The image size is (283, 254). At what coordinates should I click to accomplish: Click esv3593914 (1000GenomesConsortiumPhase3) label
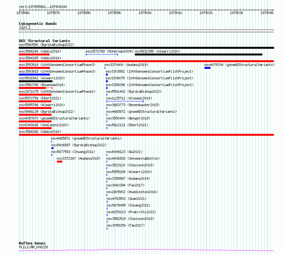tap(57, 65)
